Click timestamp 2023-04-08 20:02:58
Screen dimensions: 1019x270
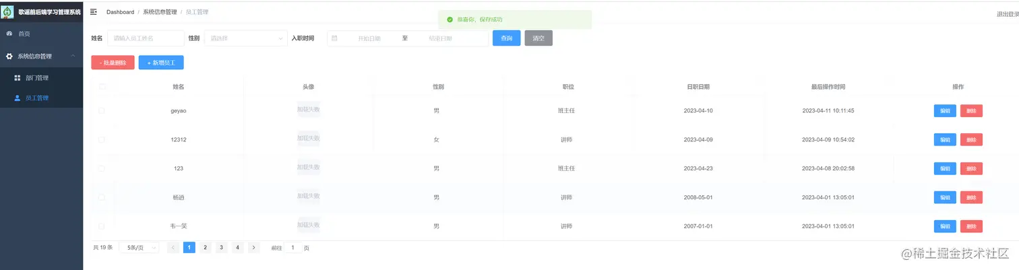click(828, 168)
